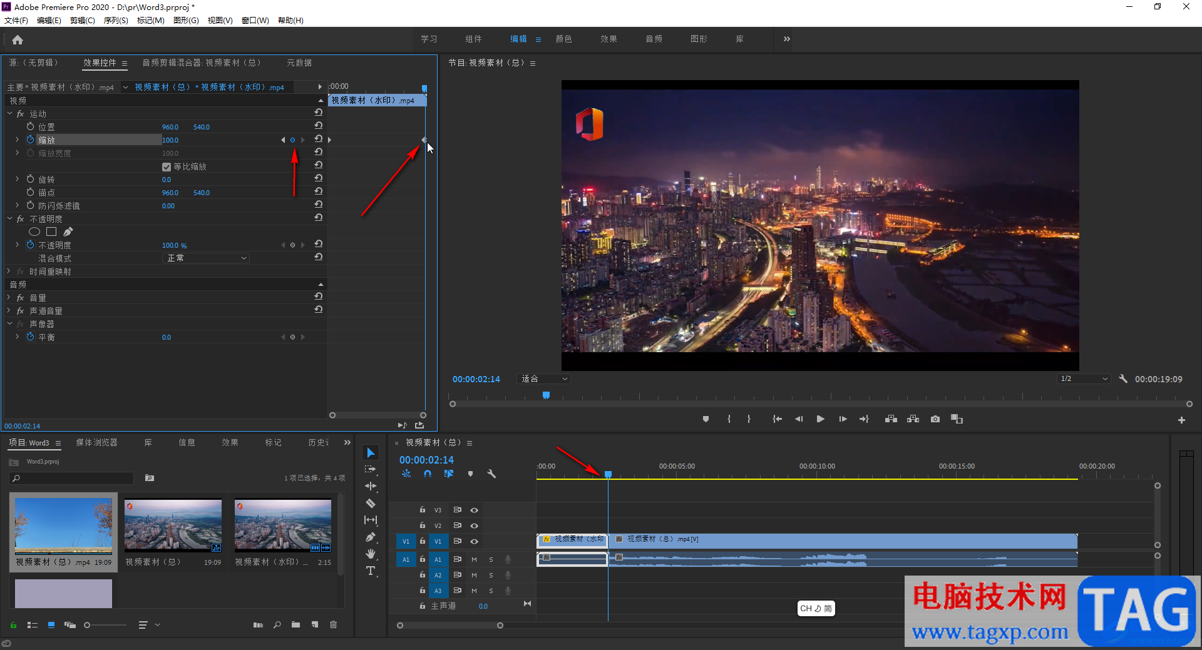Expand the Rotation property
This screenshot has height=650, width=1202.
coord(17,179)
